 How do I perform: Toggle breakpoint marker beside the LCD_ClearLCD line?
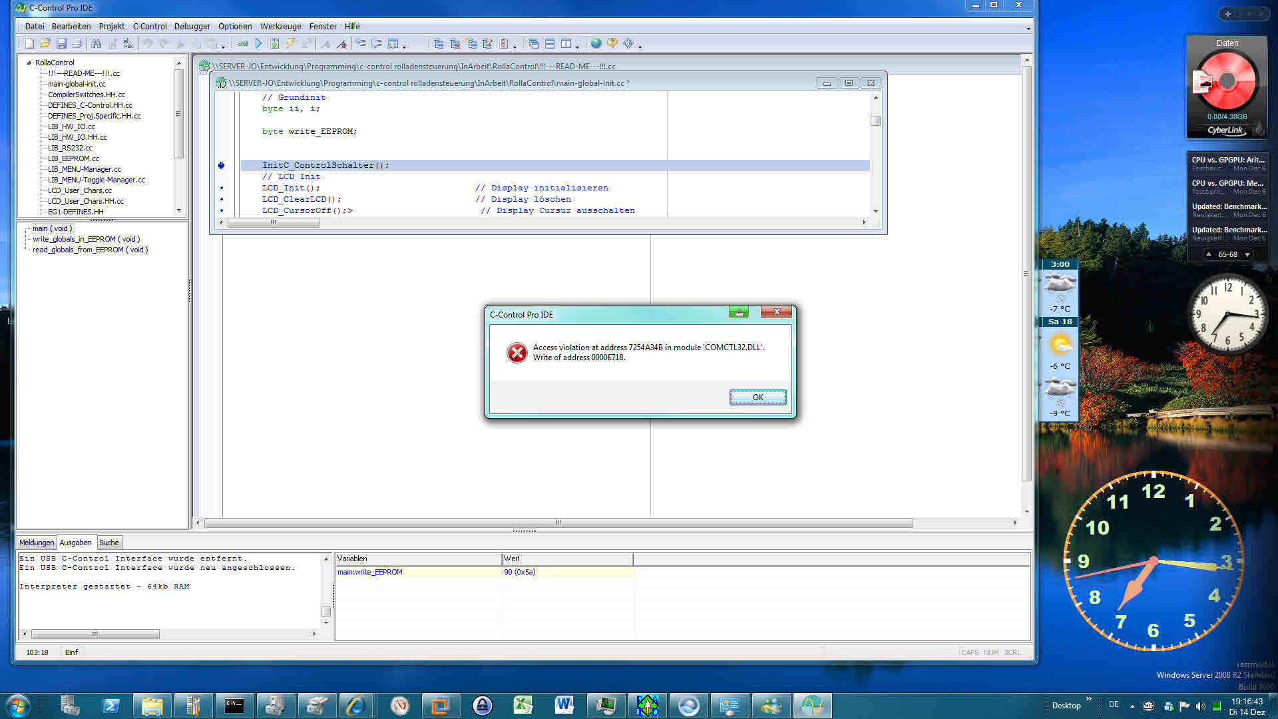point(222,200)
